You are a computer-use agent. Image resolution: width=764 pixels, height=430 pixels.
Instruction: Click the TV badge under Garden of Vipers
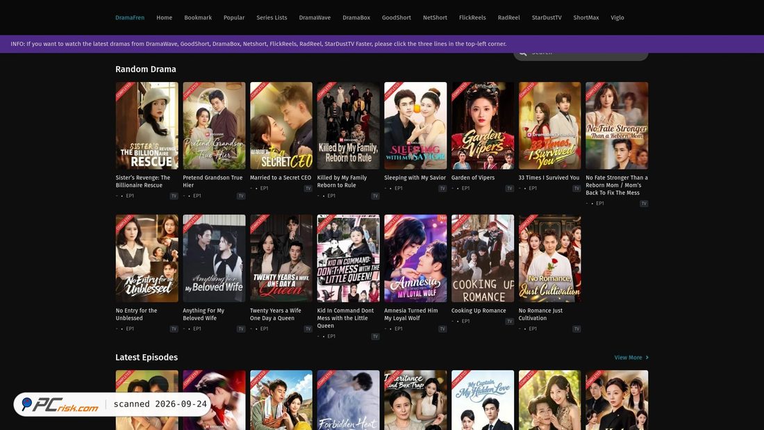click(510, 188)
